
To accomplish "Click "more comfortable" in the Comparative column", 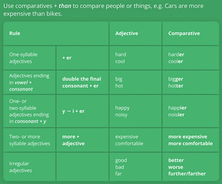I will click(x=190, y=143).
